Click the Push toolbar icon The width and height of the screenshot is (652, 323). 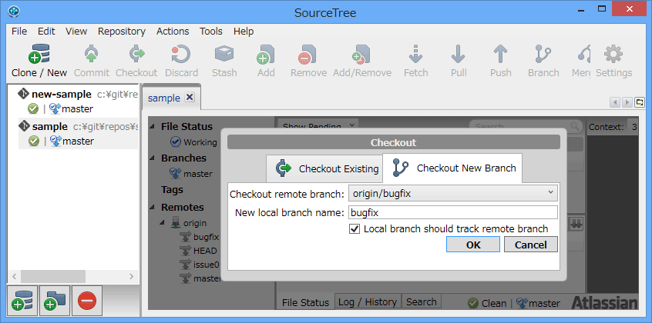click(500, 54)
